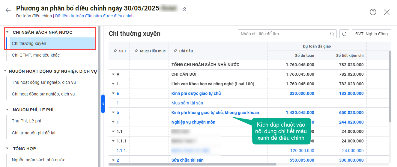Click the horizontal scrollbar of the table
The image size is (397, 167).
pyautogui.click(x=192, y=164)
